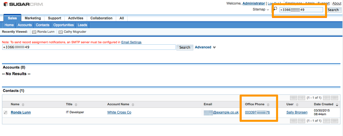Open the White Cross Co account link
Screen dimensions: 343x136
tap(119, 112)
